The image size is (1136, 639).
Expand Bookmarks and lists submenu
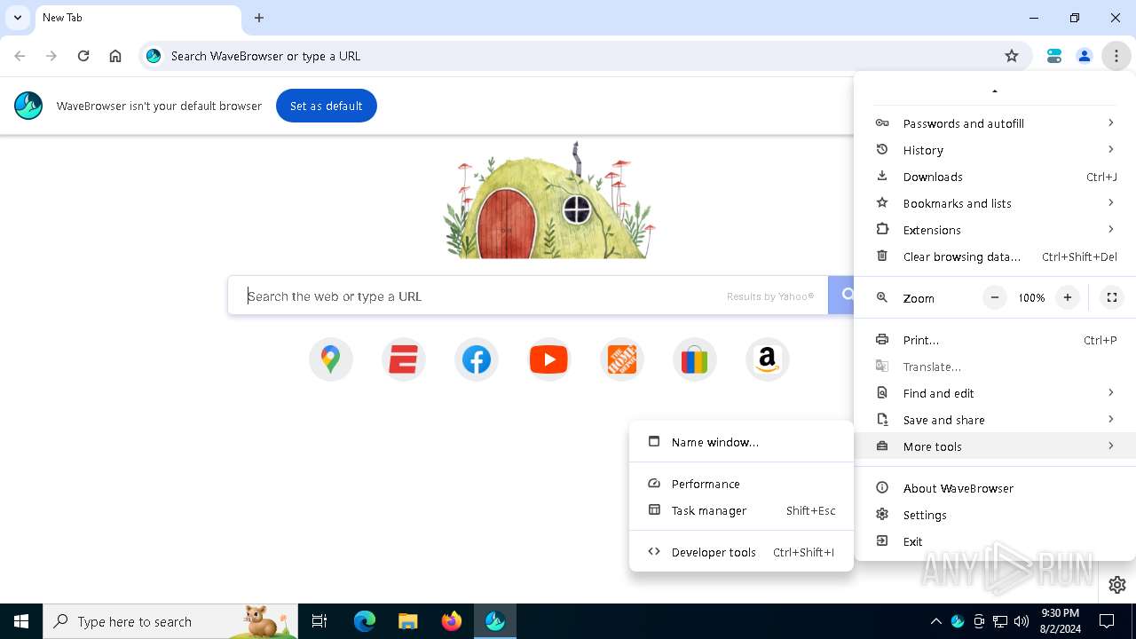[x=995, y=203]
